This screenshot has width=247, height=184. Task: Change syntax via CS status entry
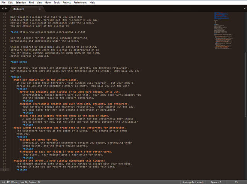tap(236, 182)
